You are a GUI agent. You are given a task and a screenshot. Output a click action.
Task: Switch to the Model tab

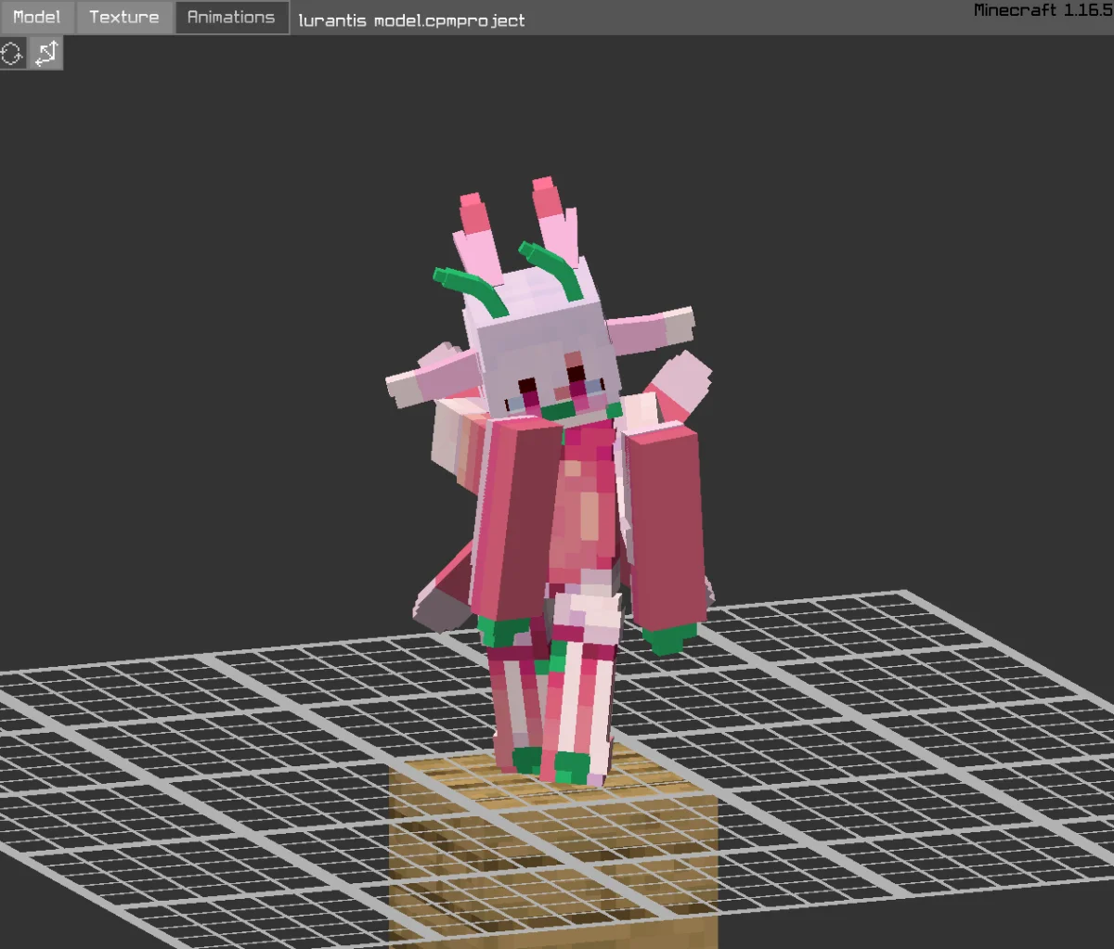pyautogui.click(x=37, y=17)
